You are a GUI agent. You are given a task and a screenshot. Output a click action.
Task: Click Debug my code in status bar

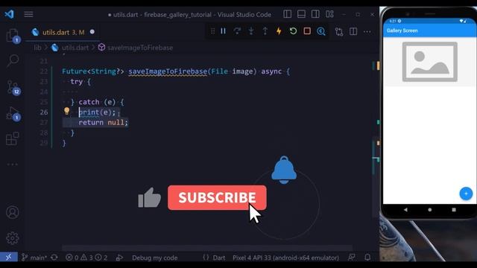coord(154,258)
